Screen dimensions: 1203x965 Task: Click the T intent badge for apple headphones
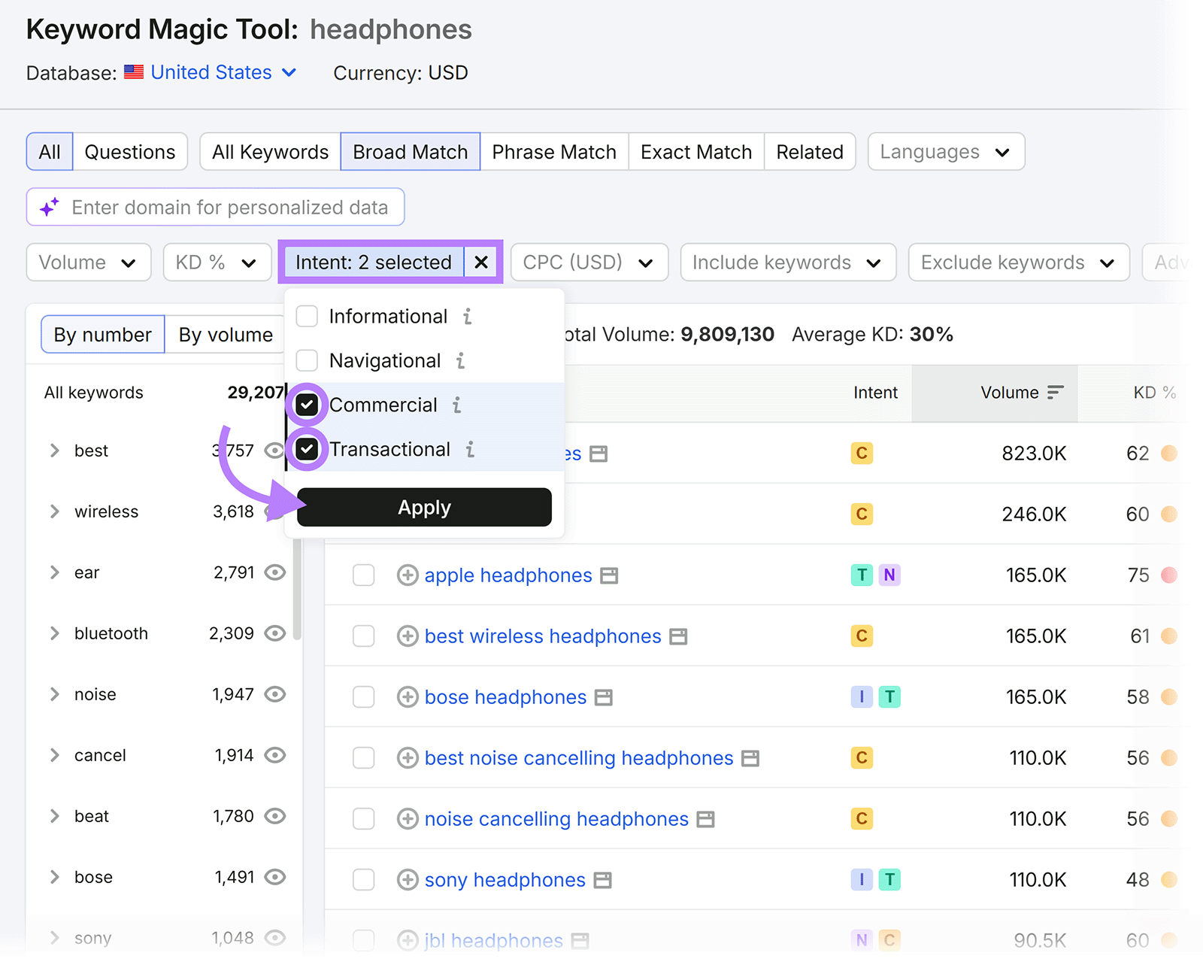pyautogui.click(x=862, y=575)
